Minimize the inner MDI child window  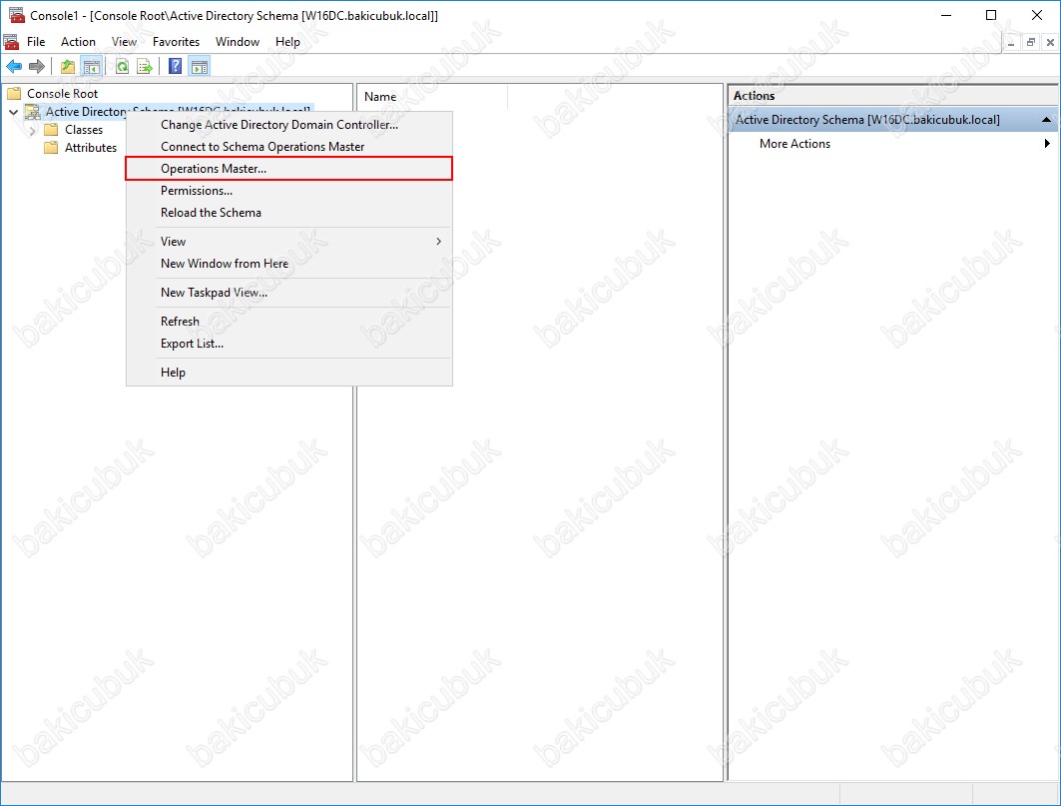[1011, 42]
